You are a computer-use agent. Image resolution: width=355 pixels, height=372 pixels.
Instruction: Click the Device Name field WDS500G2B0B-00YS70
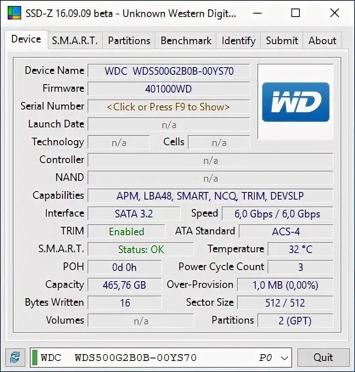169,71
